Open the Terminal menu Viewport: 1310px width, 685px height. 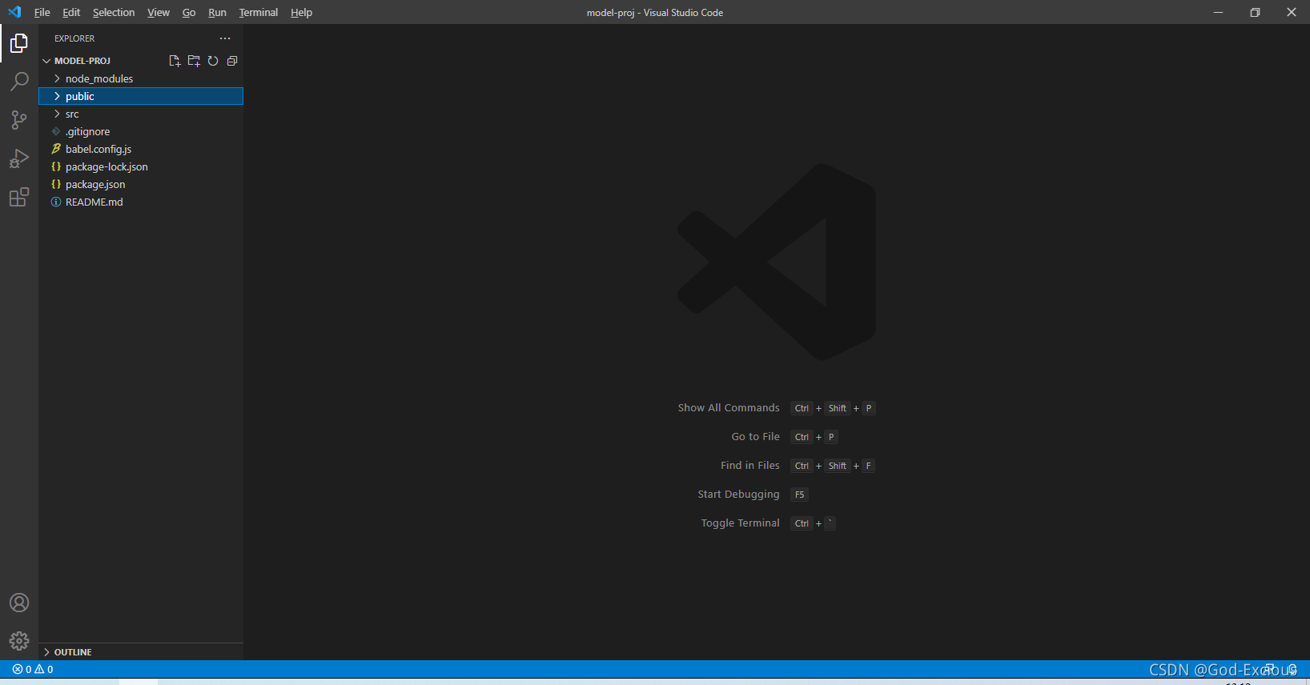pos(259,12)
